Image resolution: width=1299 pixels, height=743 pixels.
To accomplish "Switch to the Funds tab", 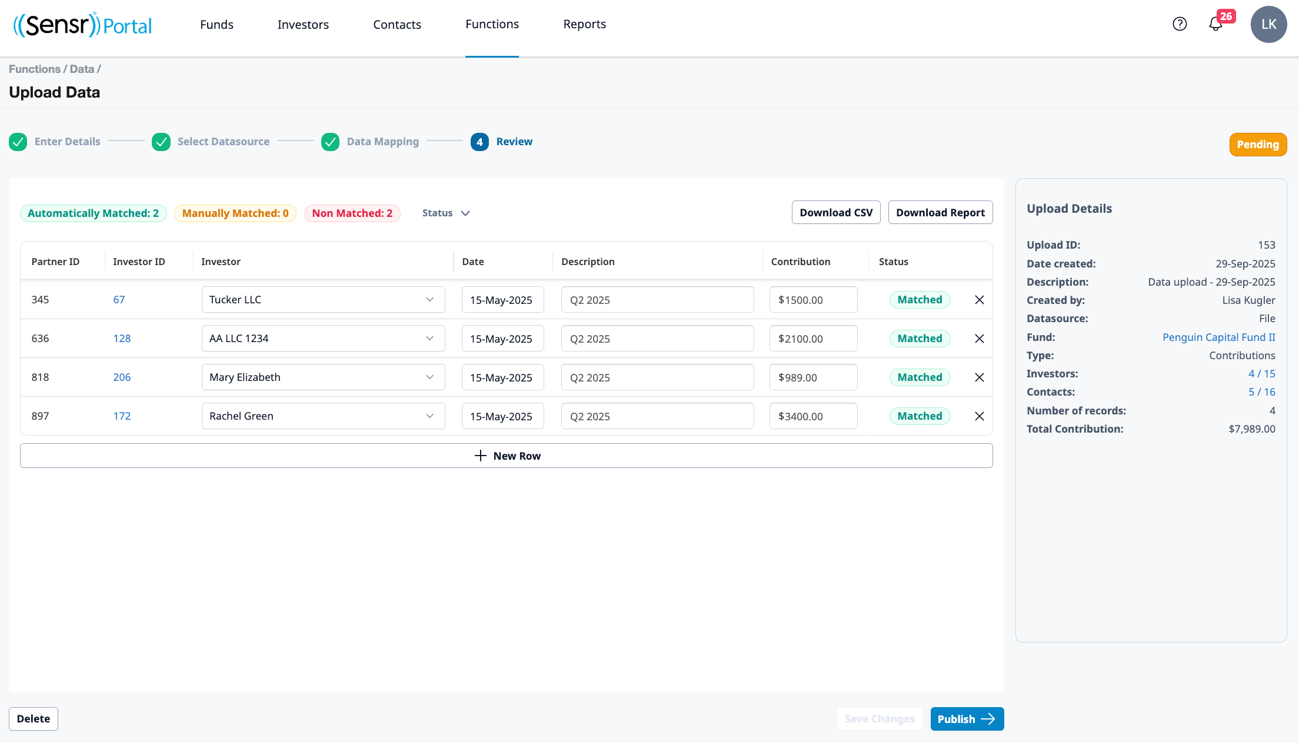I will coord(216,25).
